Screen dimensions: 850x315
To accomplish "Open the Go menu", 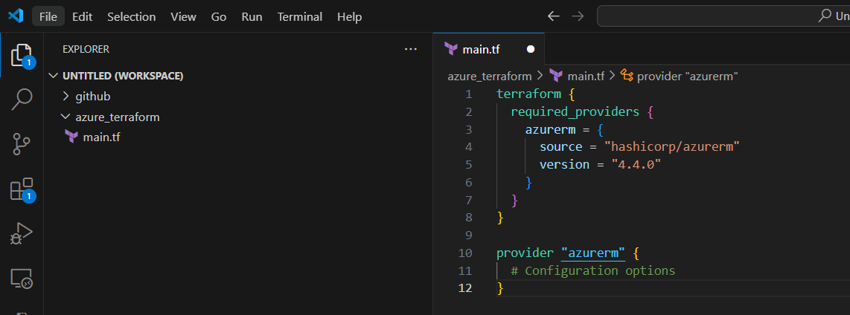I will point(219,17).
